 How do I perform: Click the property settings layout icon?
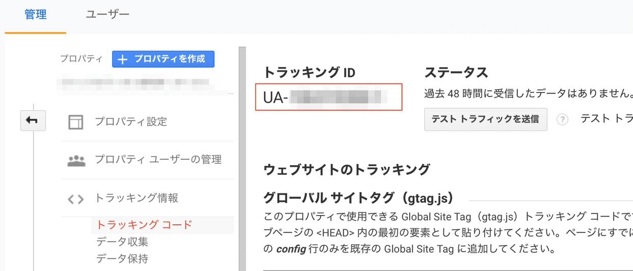[75, 122]
